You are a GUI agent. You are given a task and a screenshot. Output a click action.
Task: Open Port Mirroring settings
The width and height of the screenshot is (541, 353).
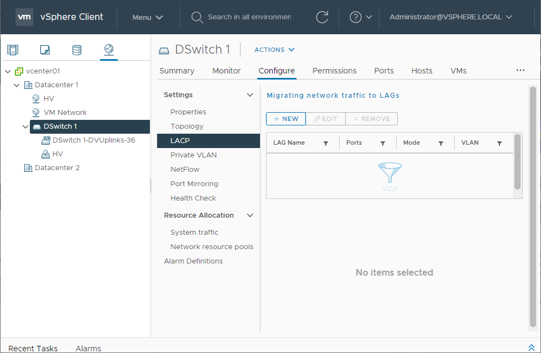click(194, 184)
